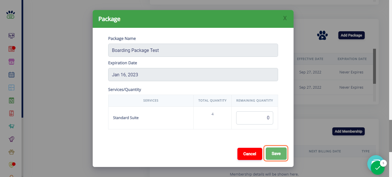Open the red calendar icon with notification
The image size is (392, 177).
click(x=11, y=49)
